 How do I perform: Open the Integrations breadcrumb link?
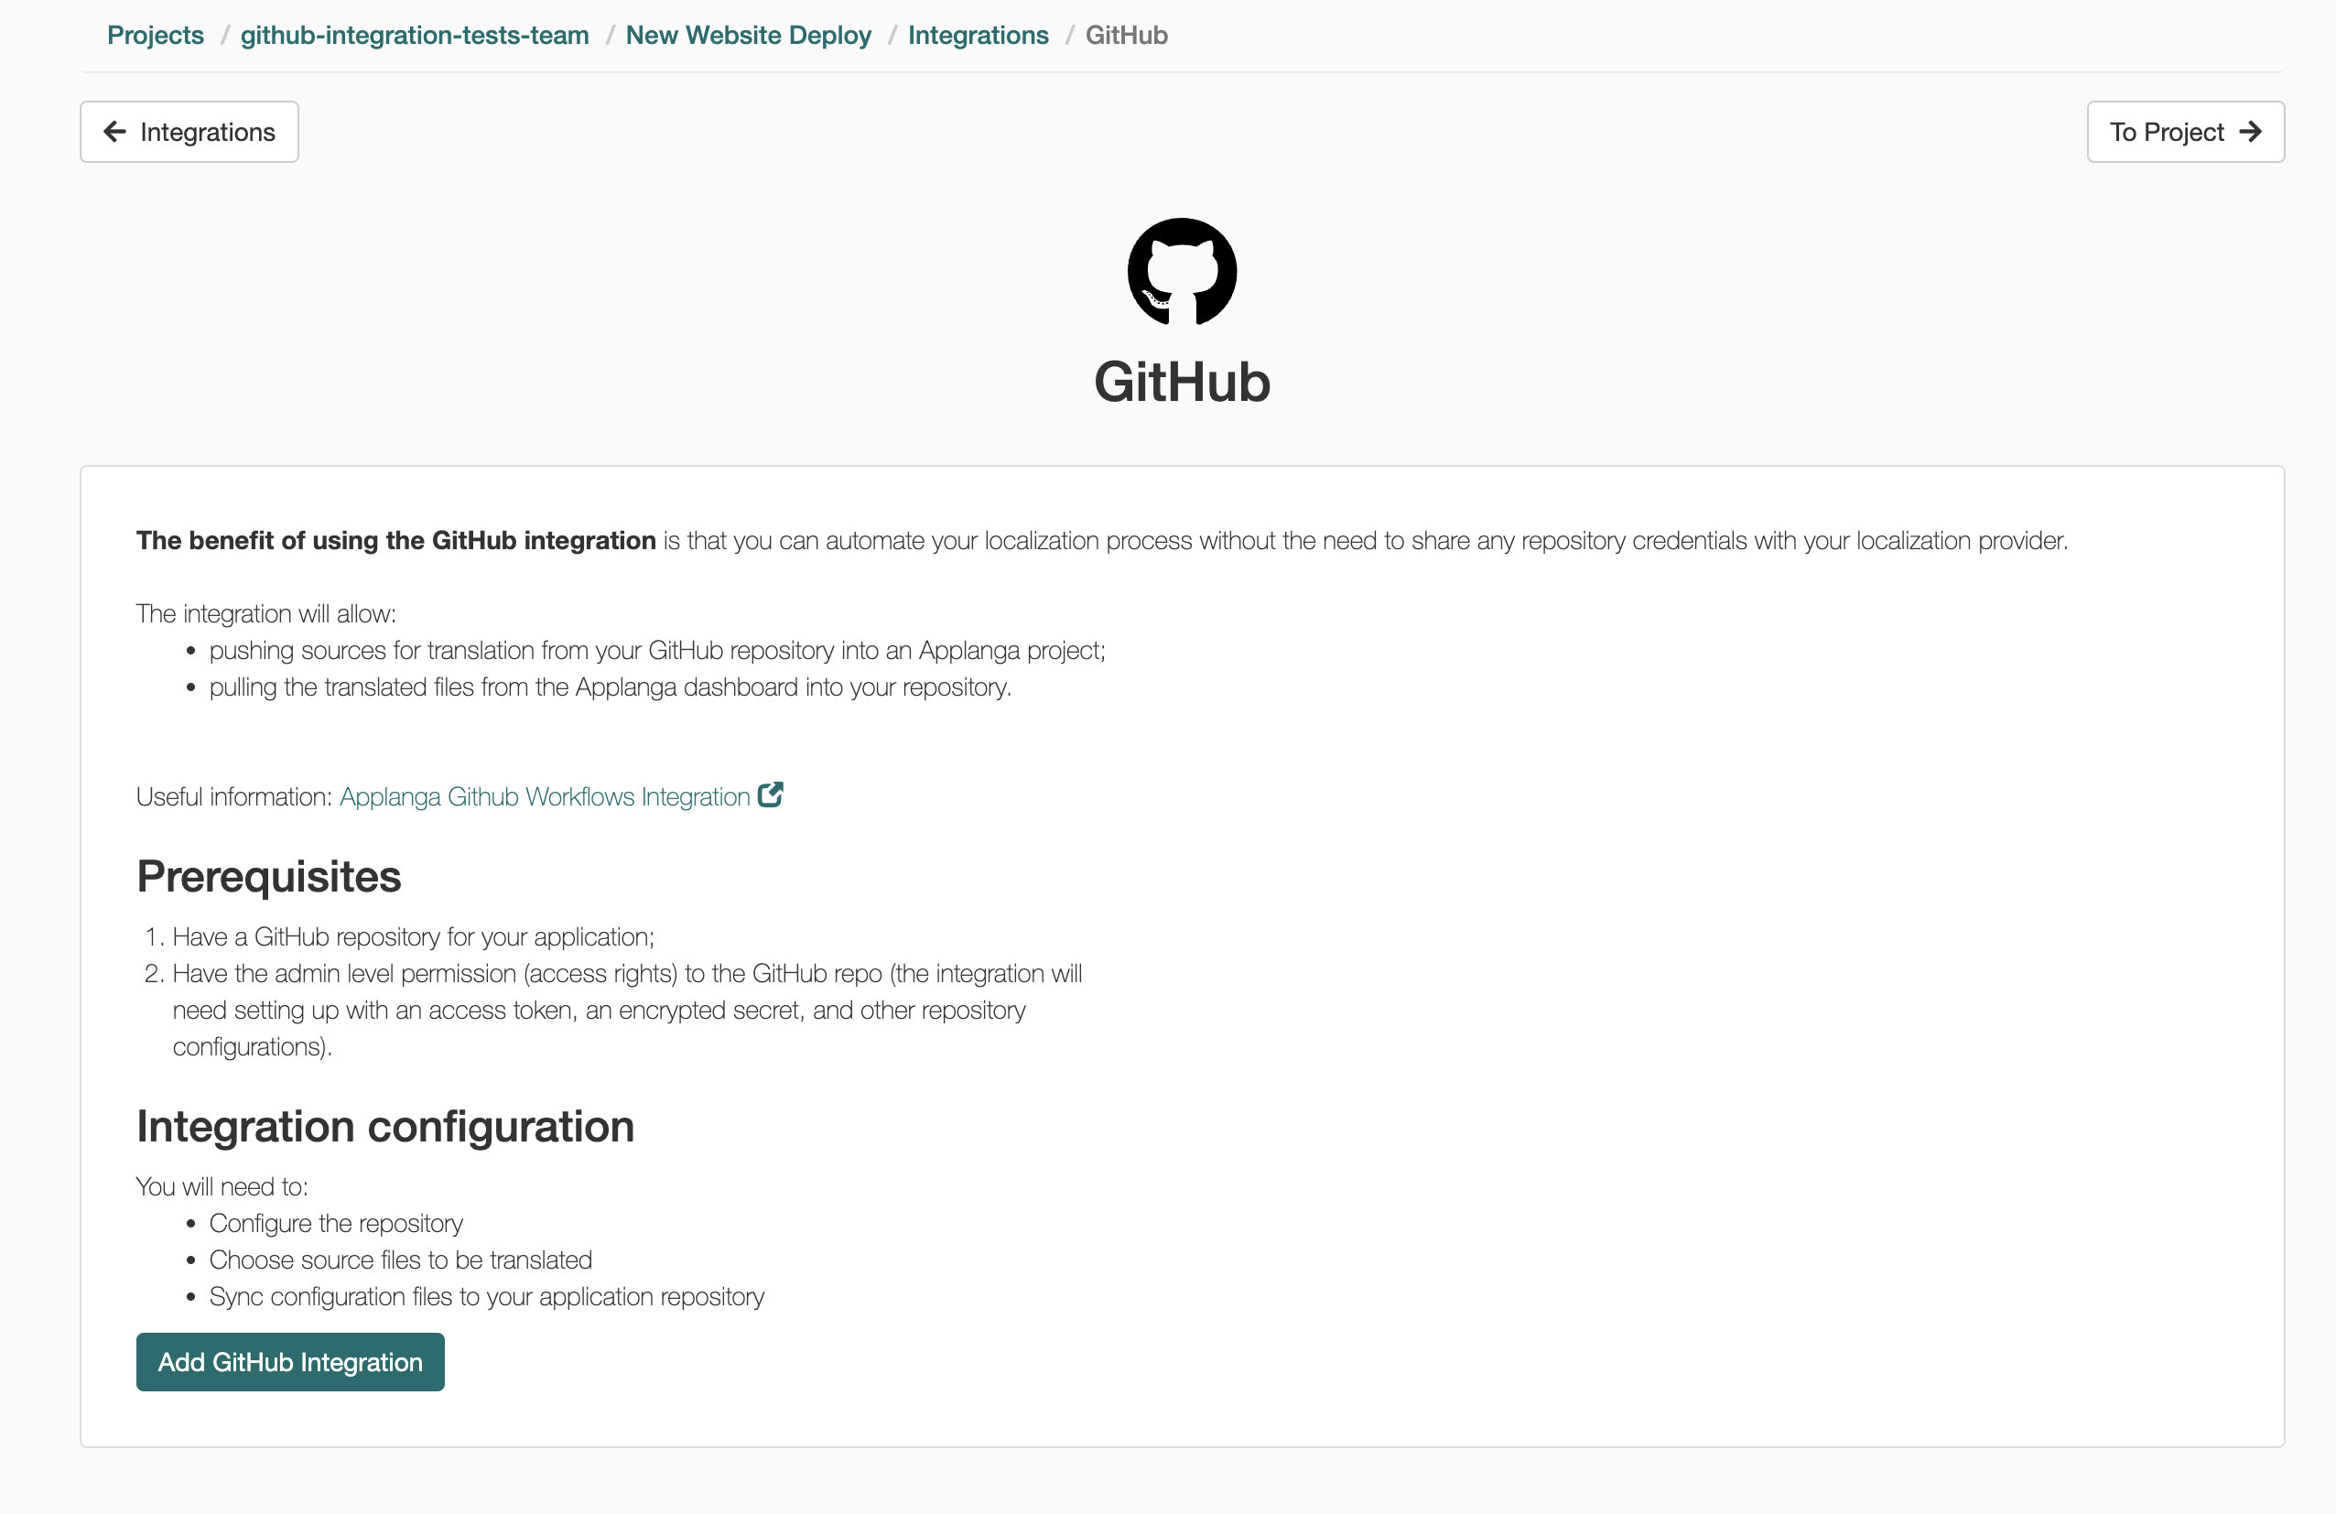pyautogui.click(x=978, y=36)
